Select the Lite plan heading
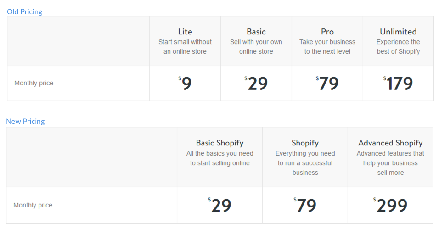The width and height of the screenshot is (439, 229). [x=185, y=32]
